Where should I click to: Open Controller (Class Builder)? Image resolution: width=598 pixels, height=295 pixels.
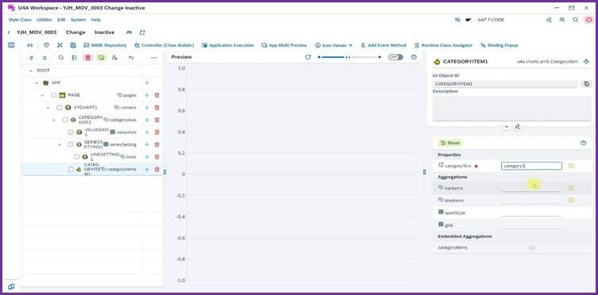(x=164, y=45)
